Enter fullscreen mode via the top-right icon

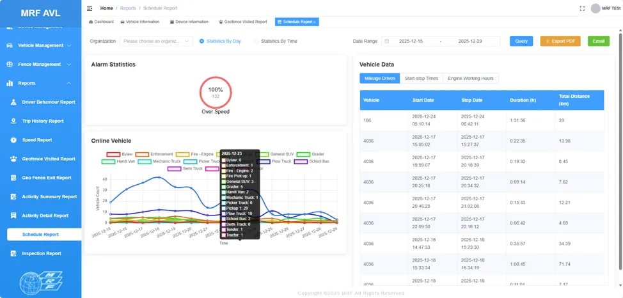point(582,8)
